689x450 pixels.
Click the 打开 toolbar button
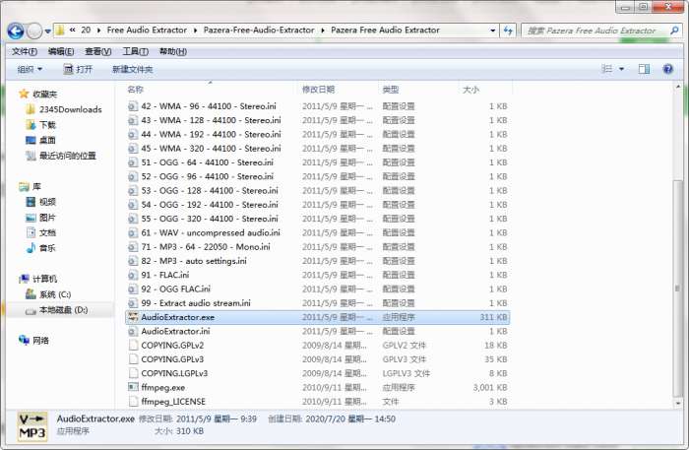click(78, 69)
